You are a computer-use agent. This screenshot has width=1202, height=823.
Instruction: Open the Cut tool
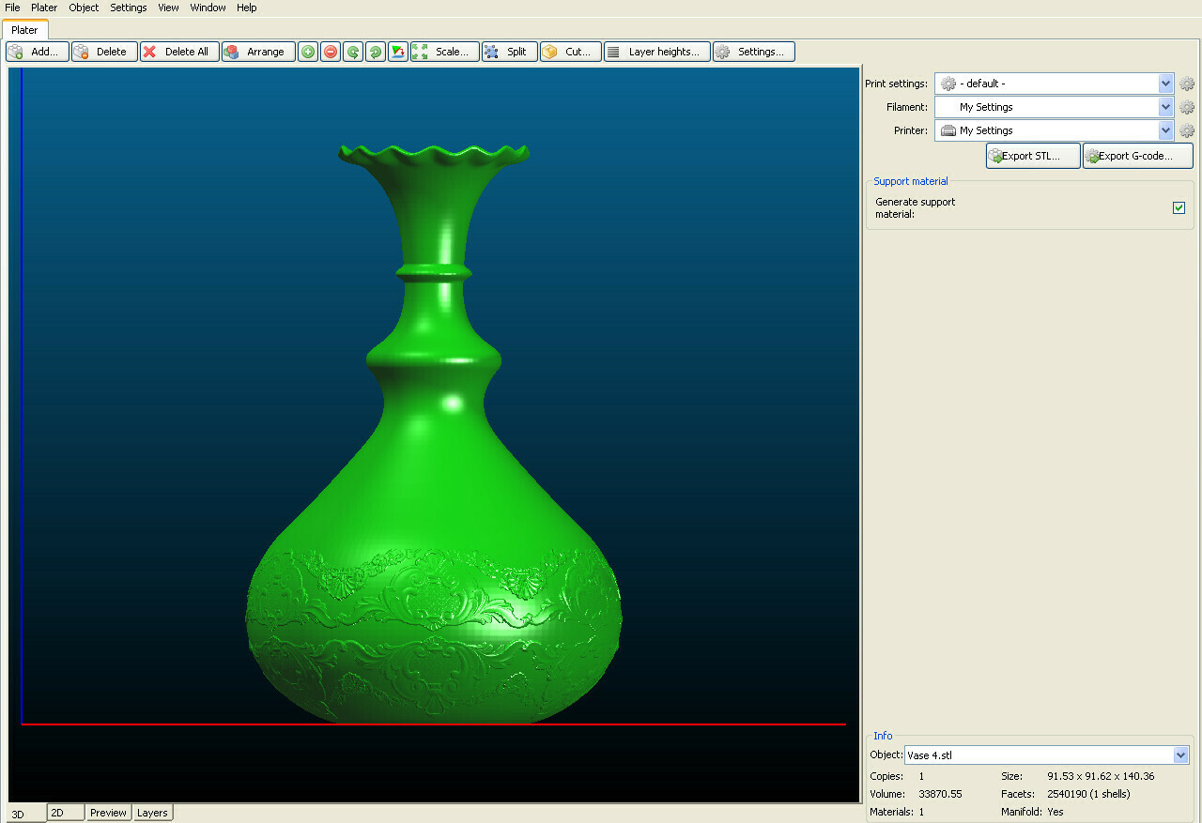tap(571, 52)
